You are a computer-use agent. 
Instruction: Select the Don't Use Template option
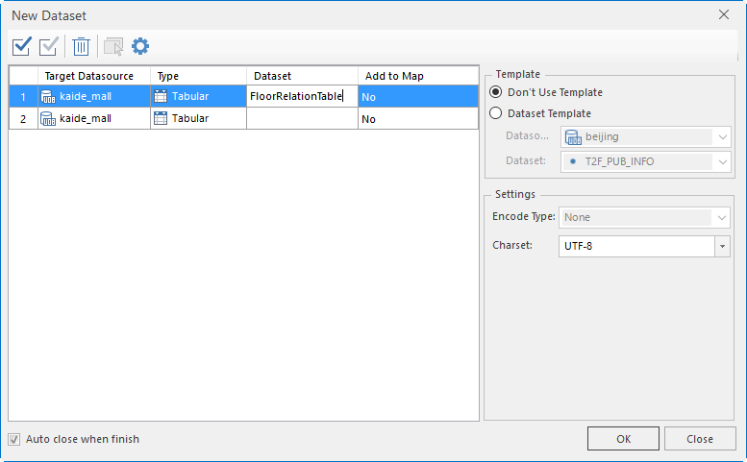(x=496, y=92)
